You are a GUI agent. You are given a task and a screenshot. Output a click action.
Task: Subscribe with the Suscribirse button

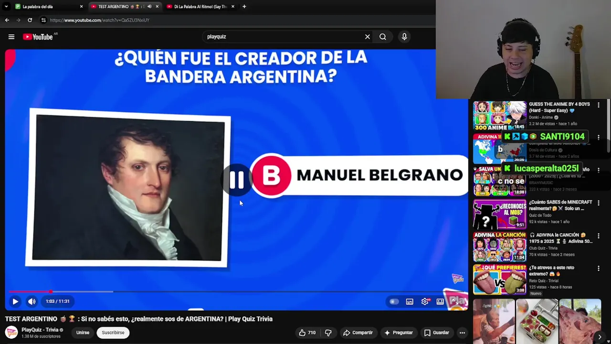pos(113,333)
